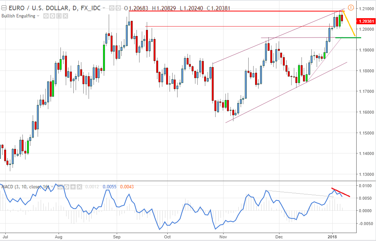Hide the MACD indicator with eye icon
The width and height of the screenshot is (376, 241).
(60, 187)
